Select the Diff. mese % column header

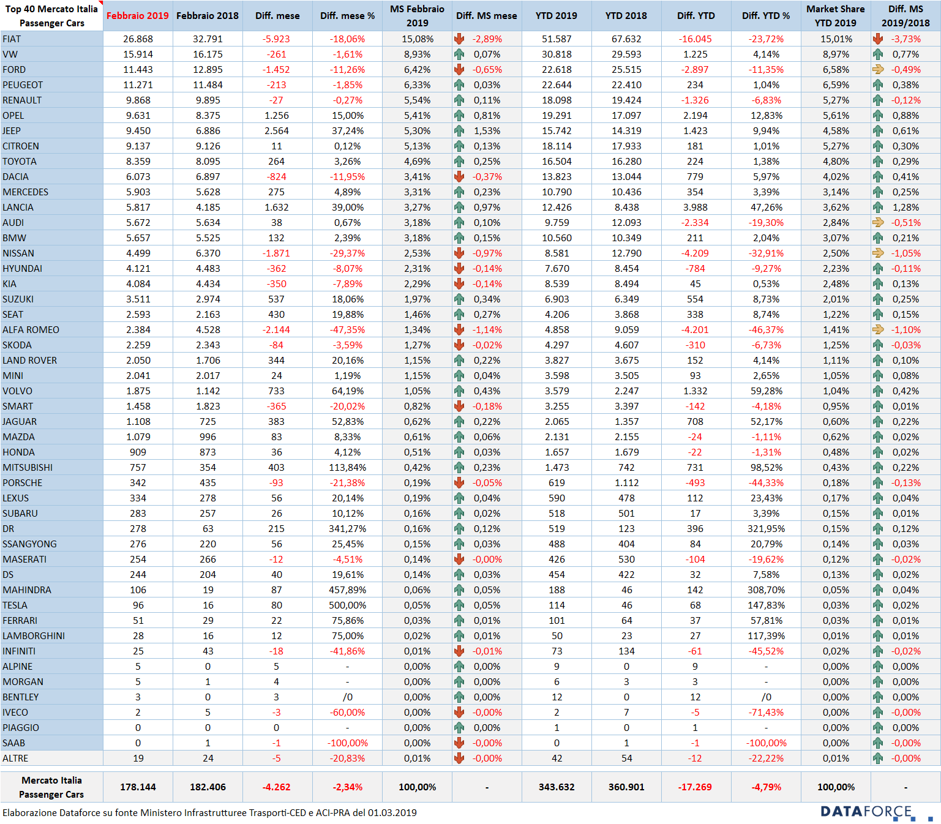[x=347, y=16]
